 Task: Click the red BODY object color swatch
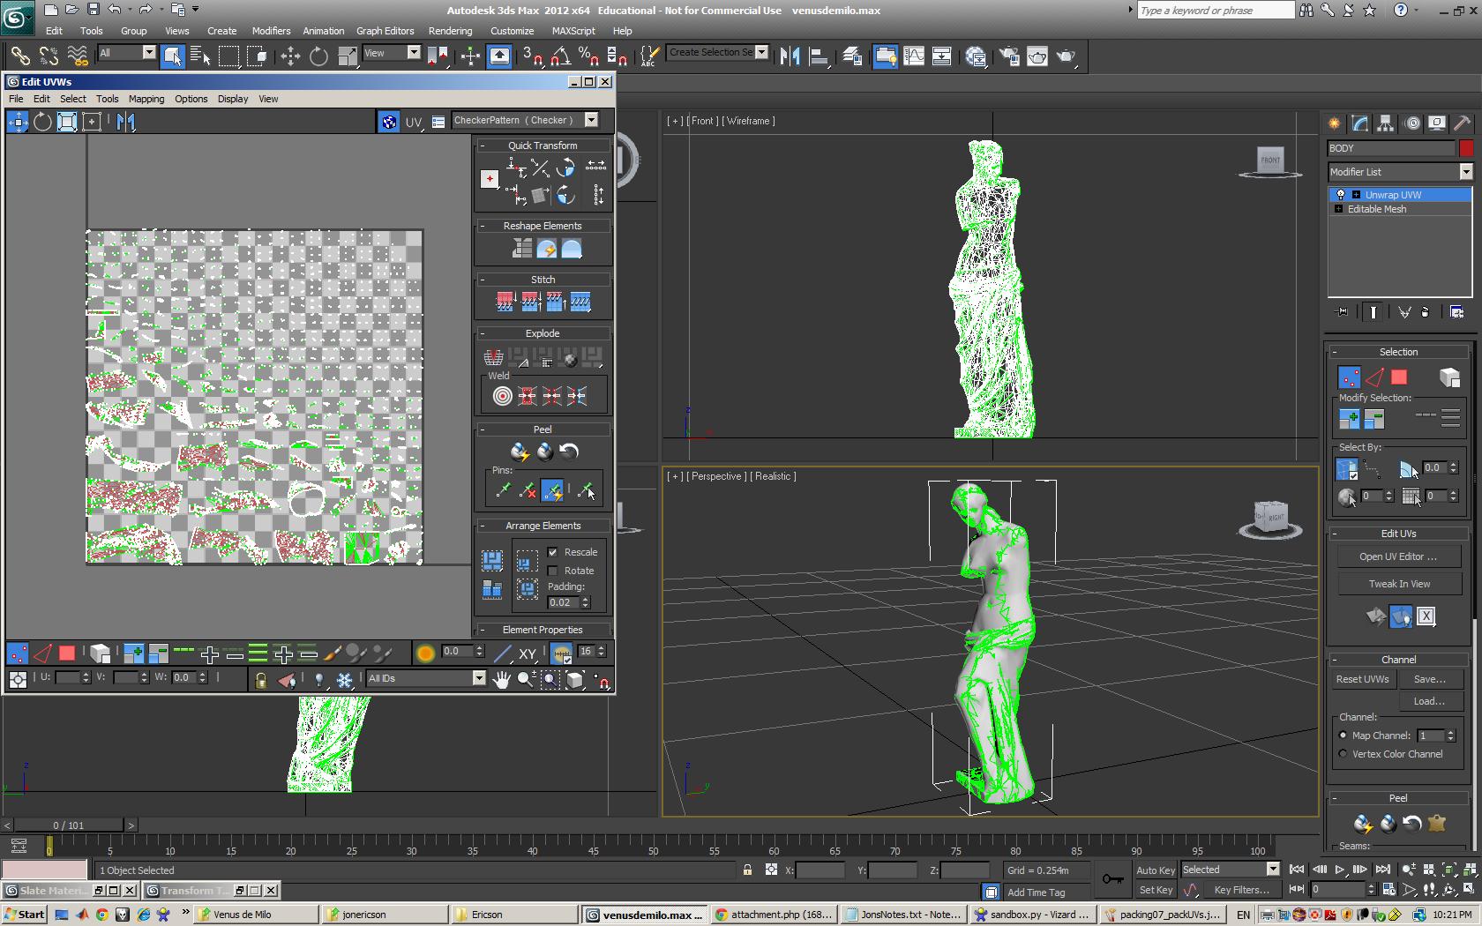point(1466,148)
